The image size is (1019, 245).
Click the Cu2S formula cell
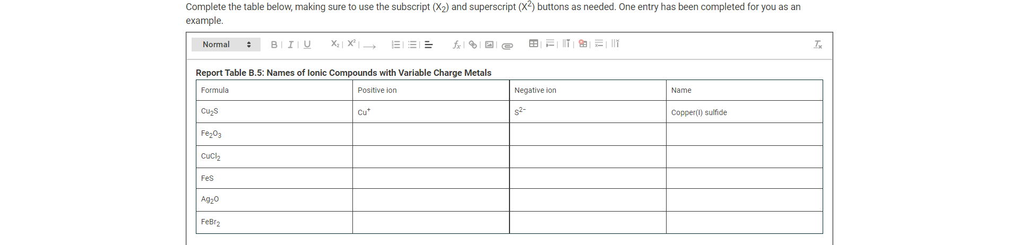pyautogui.click(x=274, y=112)
